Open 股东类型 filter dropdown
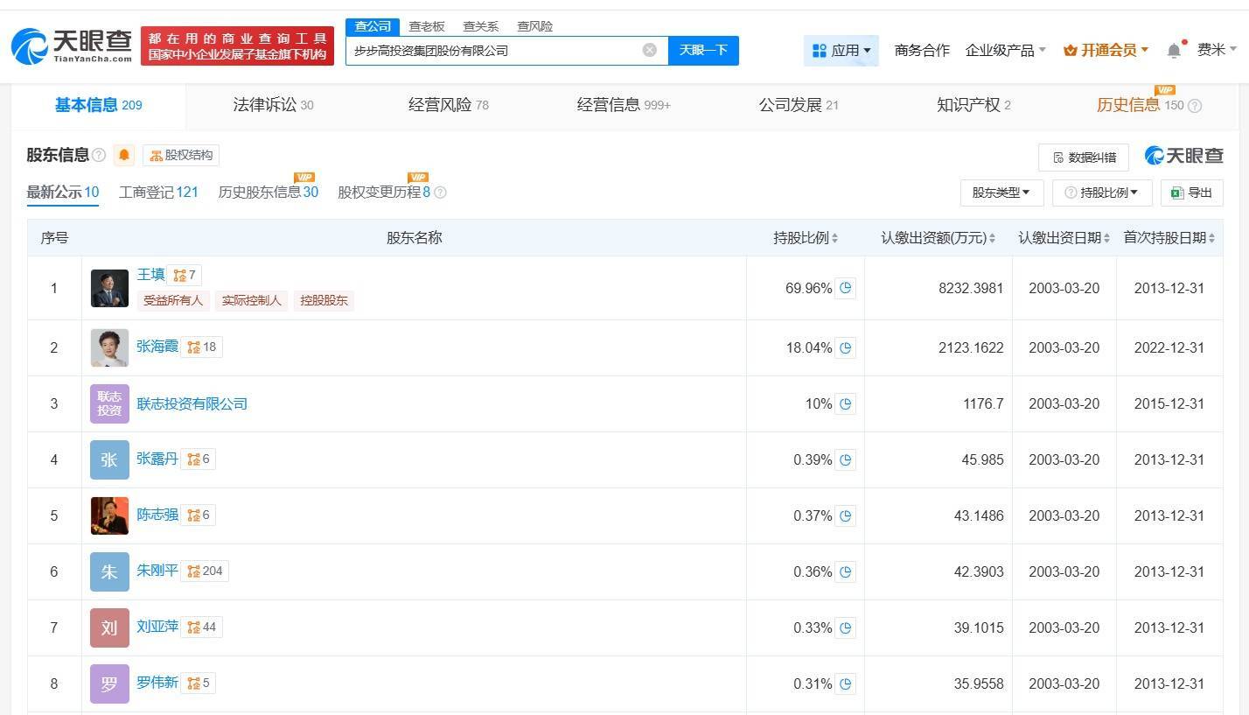This screenshot has height=715, width=1249. click(1001, 193)
